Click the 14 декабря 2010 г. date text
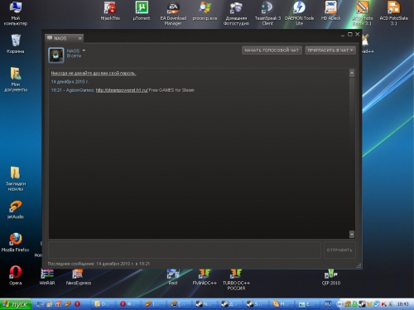 coord(70,82)
